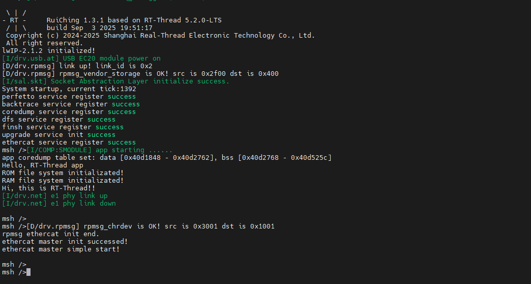The width and height of the screenshot is (531, 284).
Task: Click the terminal cursor at the last prompt
Action: point(28,272)
